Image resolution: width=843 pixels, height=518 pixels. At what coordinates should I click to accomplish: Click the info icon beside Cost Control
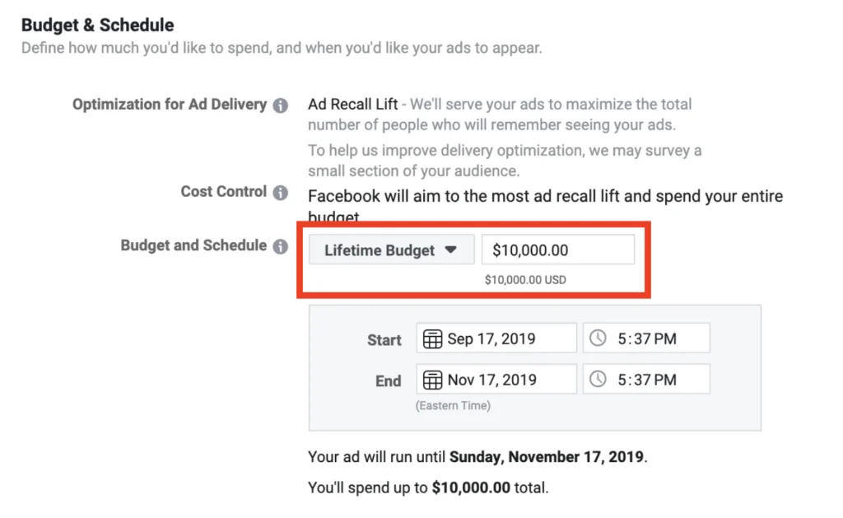click(282, 191)
